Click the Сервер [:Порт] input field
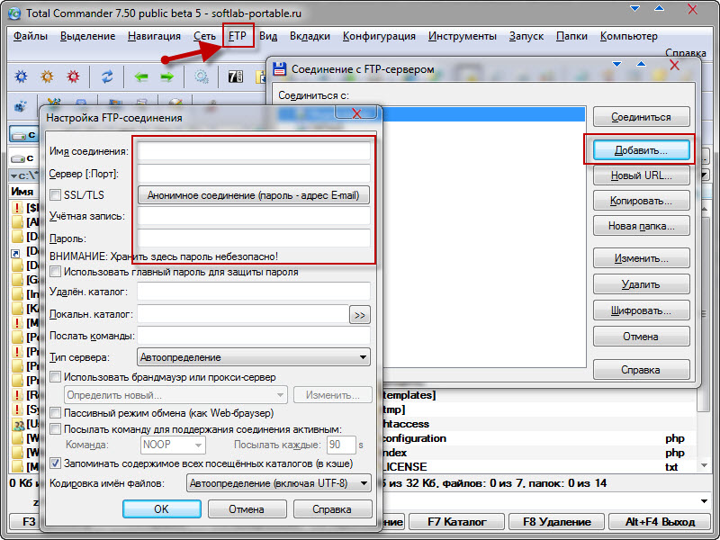 [254, 174]
